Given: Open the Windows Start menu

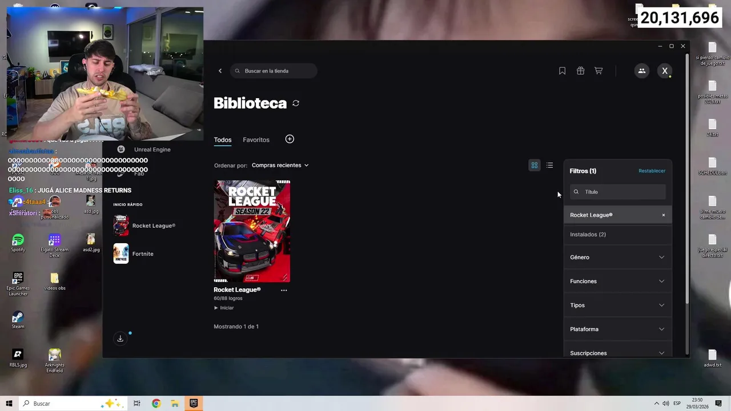Looking at the screenshot, I should point(9,404).
